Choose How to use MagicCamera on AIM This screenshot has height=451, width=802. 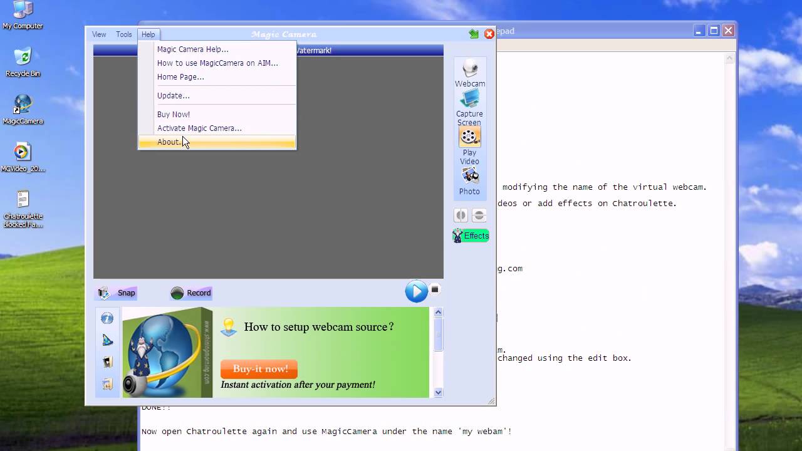coord(217,63)
